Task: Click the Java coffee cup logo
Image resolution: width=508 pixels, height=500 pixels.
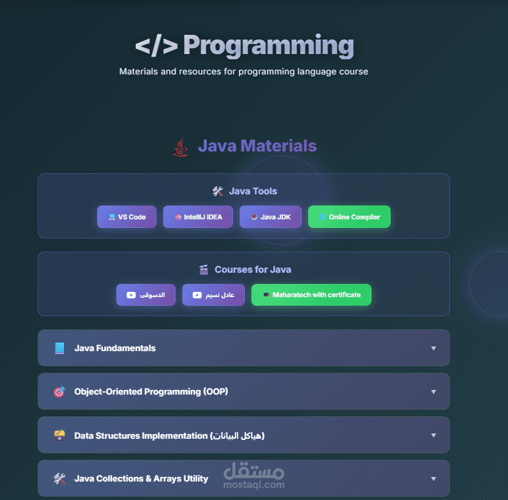Action: pyautogui.click(x=181, y=148)
